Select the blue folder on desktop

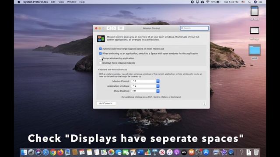(255, 50)
